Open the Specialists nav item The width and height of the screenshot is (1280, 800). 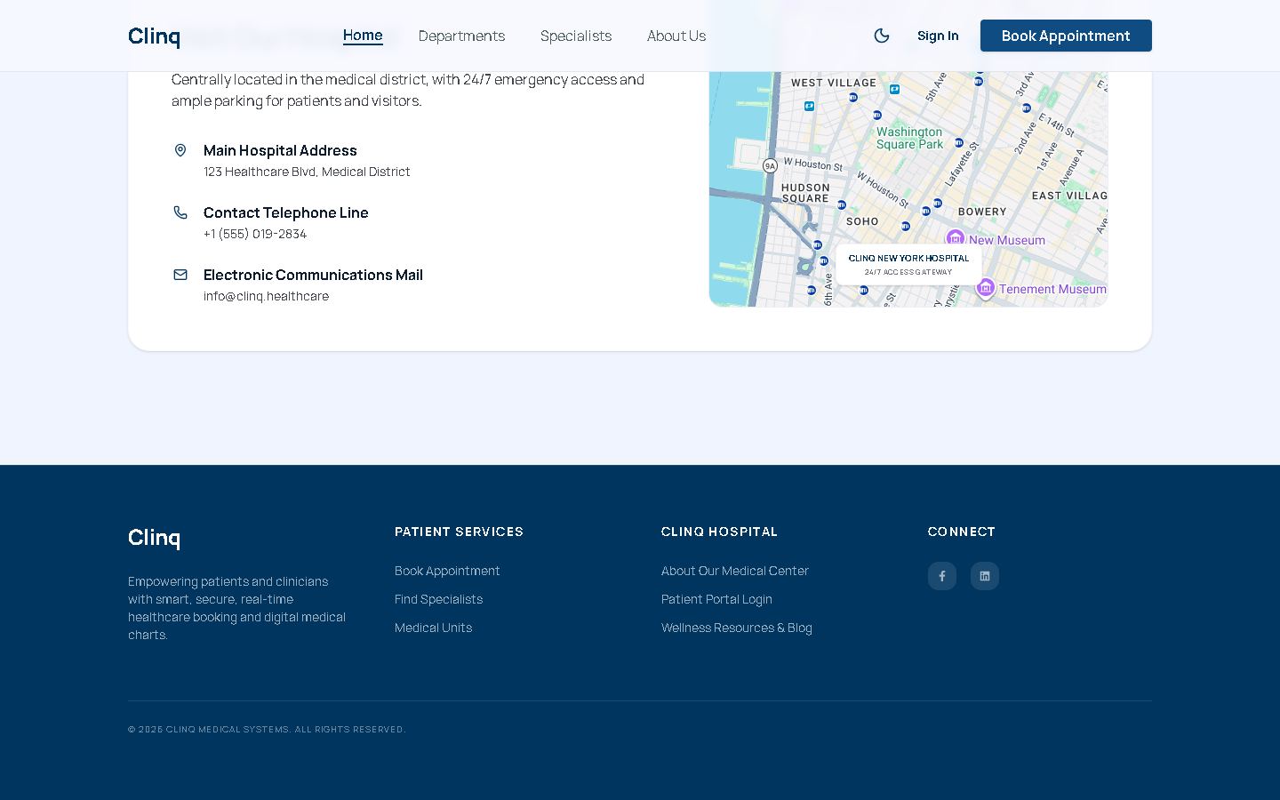[576, 36]
